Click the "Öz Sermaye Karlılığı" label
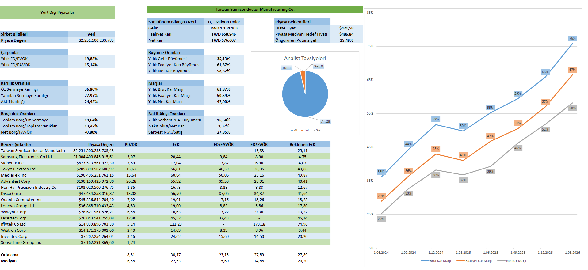The image size is (588, 270). (x=19, y=89)
